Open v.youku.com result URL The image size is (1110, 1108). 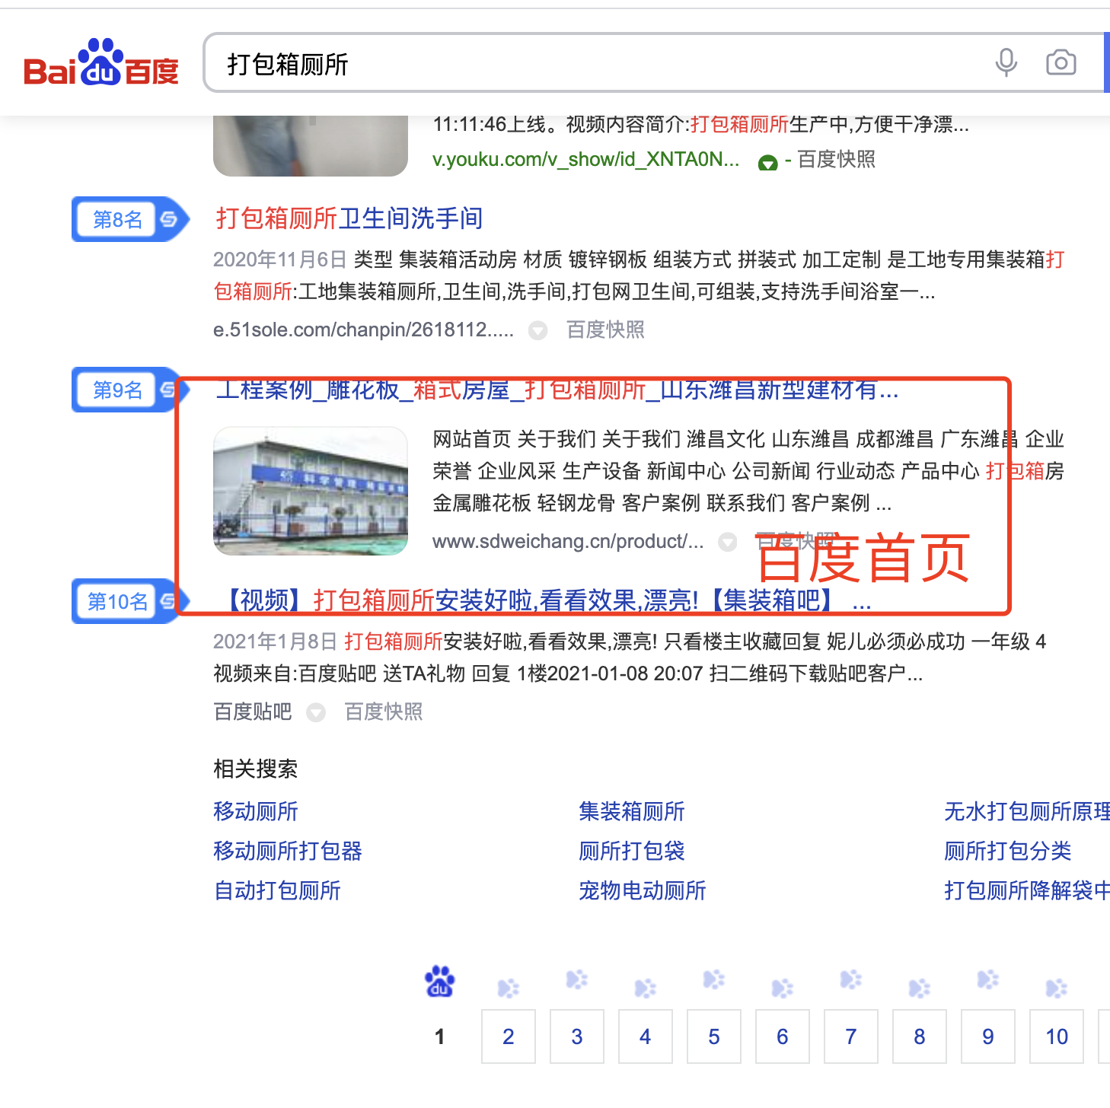585,159
